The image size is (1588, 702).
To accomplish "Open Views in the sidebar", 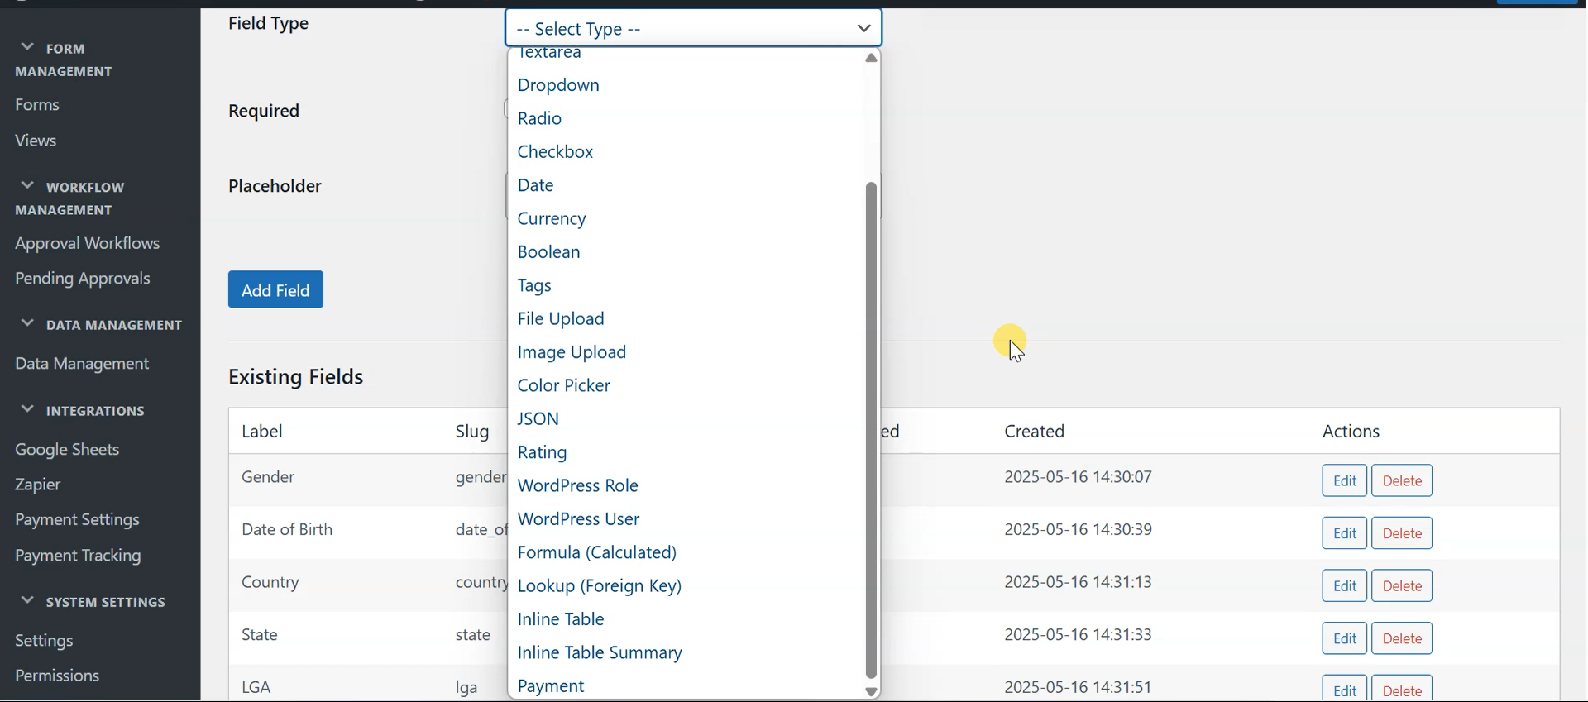I will tap(36, 141).
